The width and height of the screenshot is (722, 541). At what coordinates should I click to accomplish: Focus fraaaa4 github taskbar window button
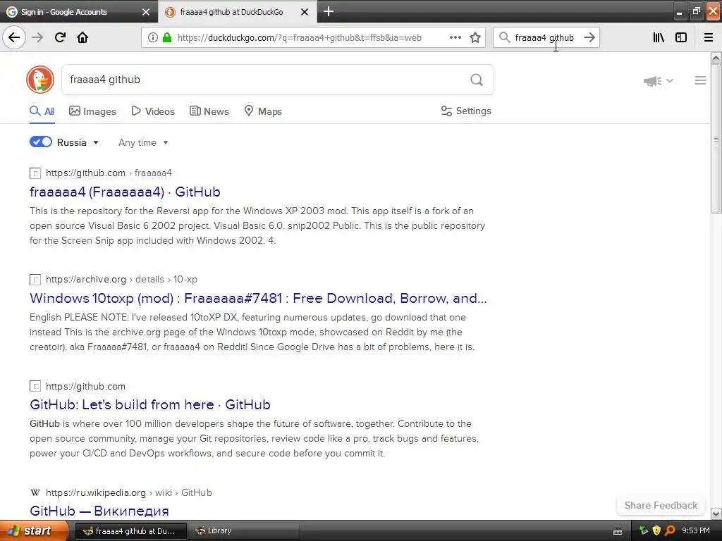(130, 531)
